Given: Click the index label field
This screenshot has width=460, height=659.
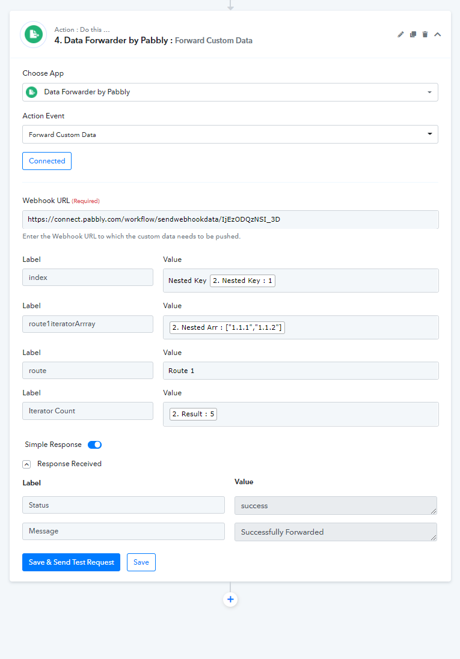Looking at the screenshot, I should [88, 278].
